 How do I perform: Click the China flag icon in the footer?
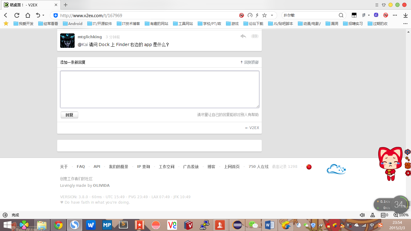tap(309, 167)
